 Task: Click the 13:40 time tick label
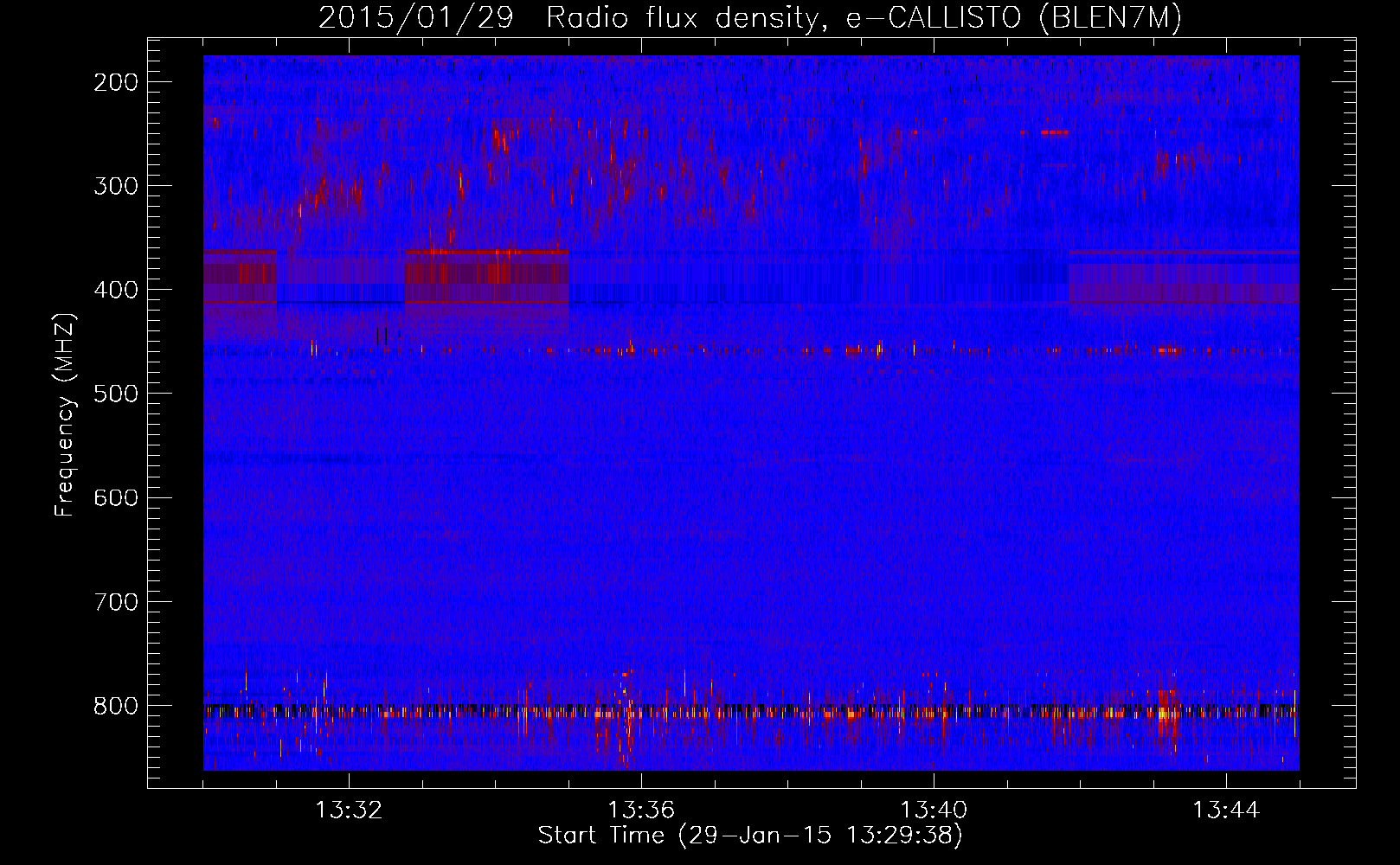(x=934, y=811)
